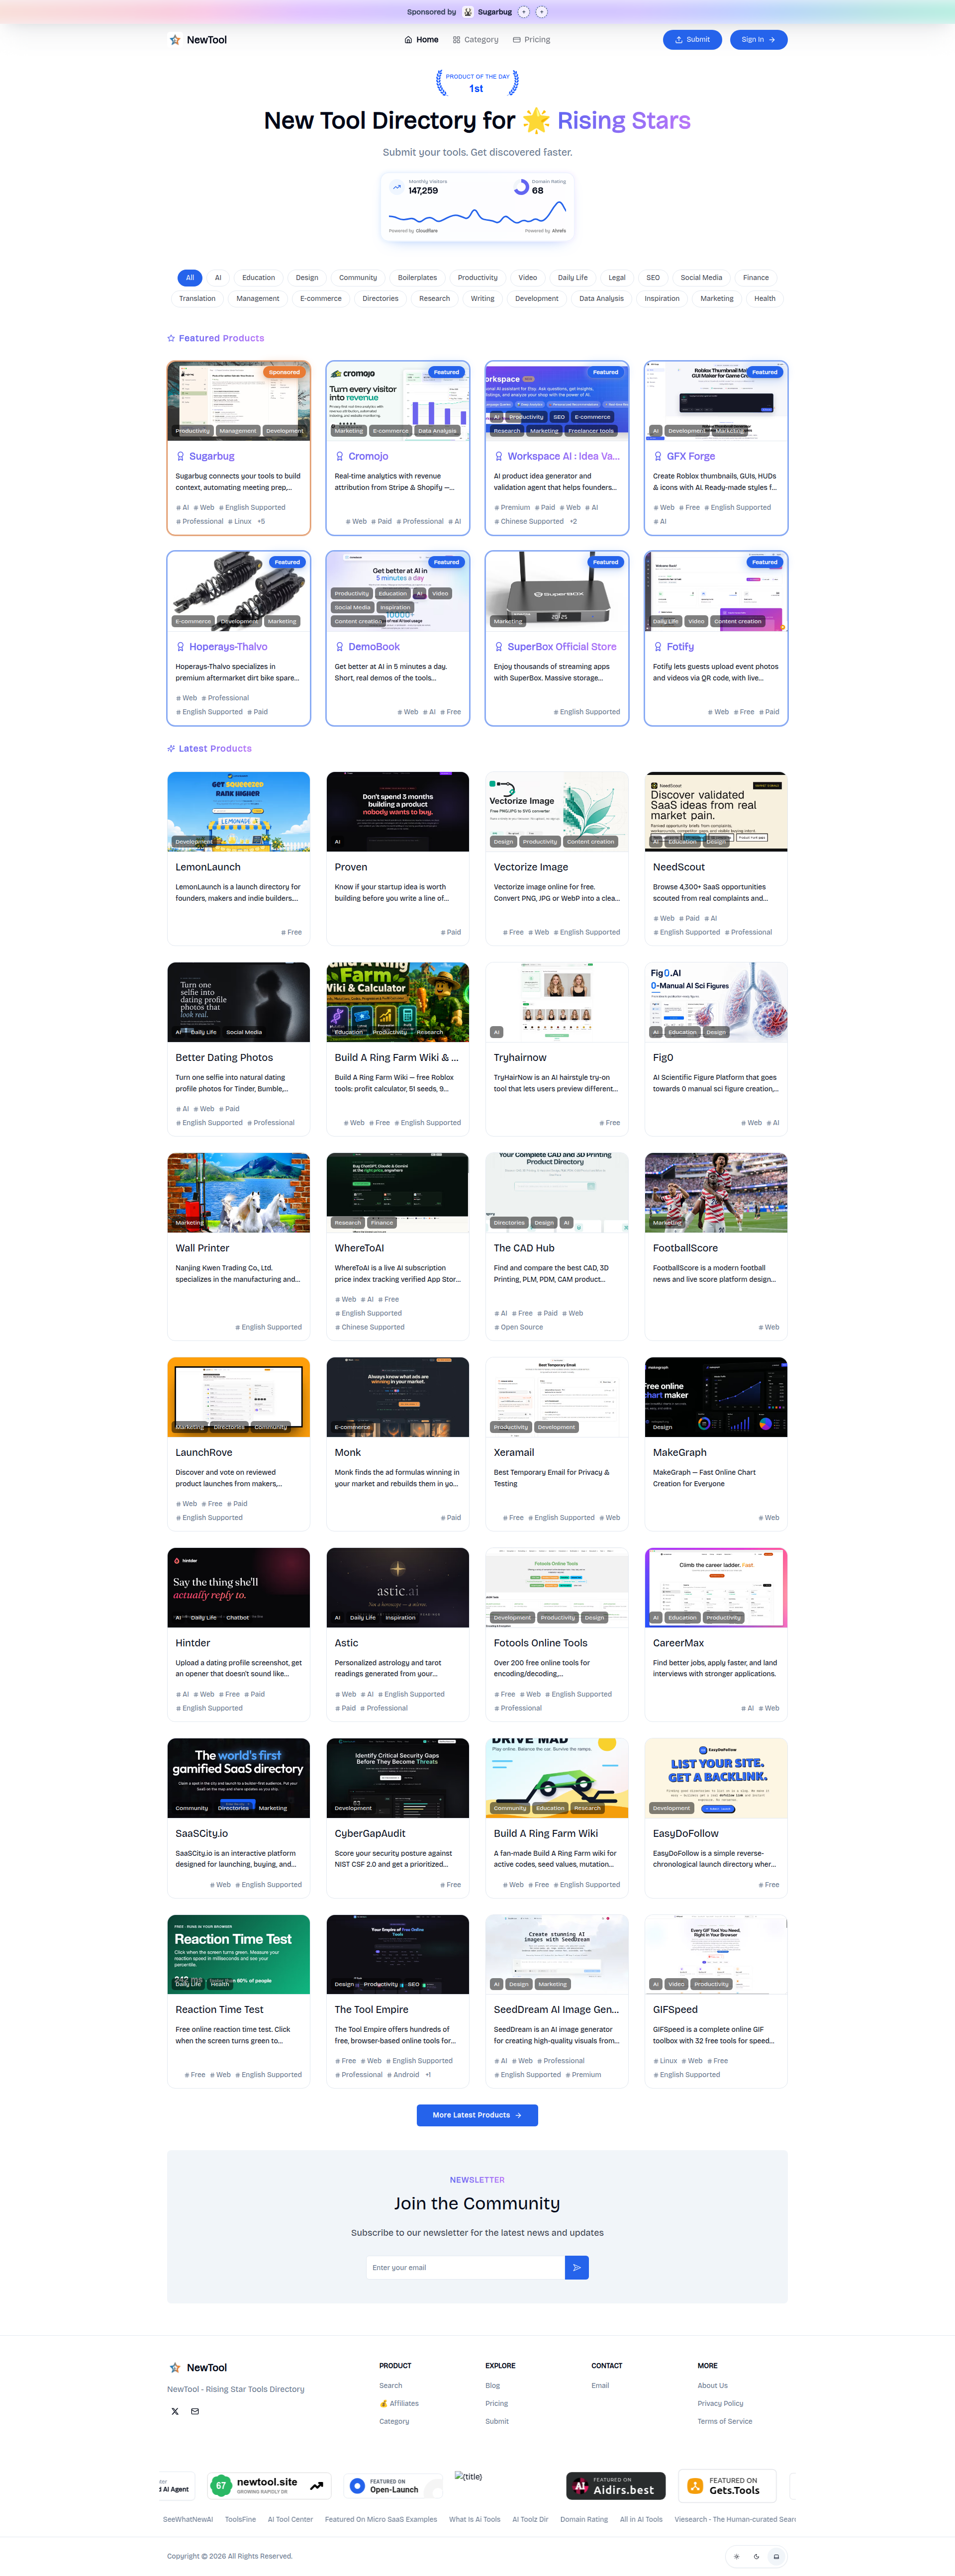Viewport: 955px width, 2576px height.
Task: Open Pricing in top navigation
Action: pos(531,40)
